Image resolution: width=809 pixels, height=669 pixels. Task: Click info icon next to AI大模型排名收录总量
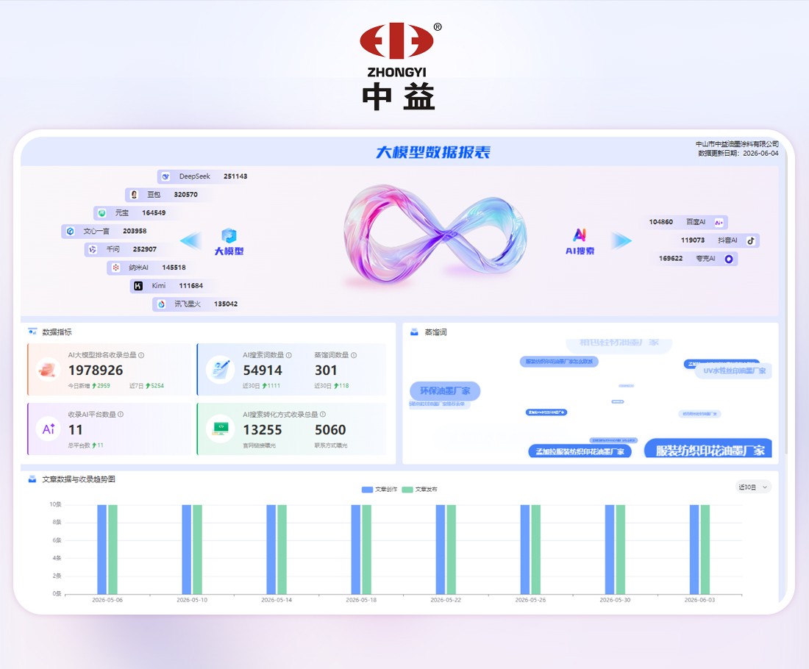(x=141, y=355)
